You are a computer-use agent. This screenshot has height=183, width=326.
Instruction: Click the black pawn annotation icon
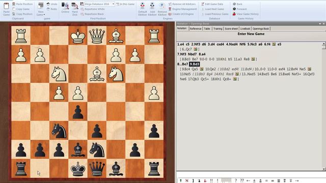199,181
